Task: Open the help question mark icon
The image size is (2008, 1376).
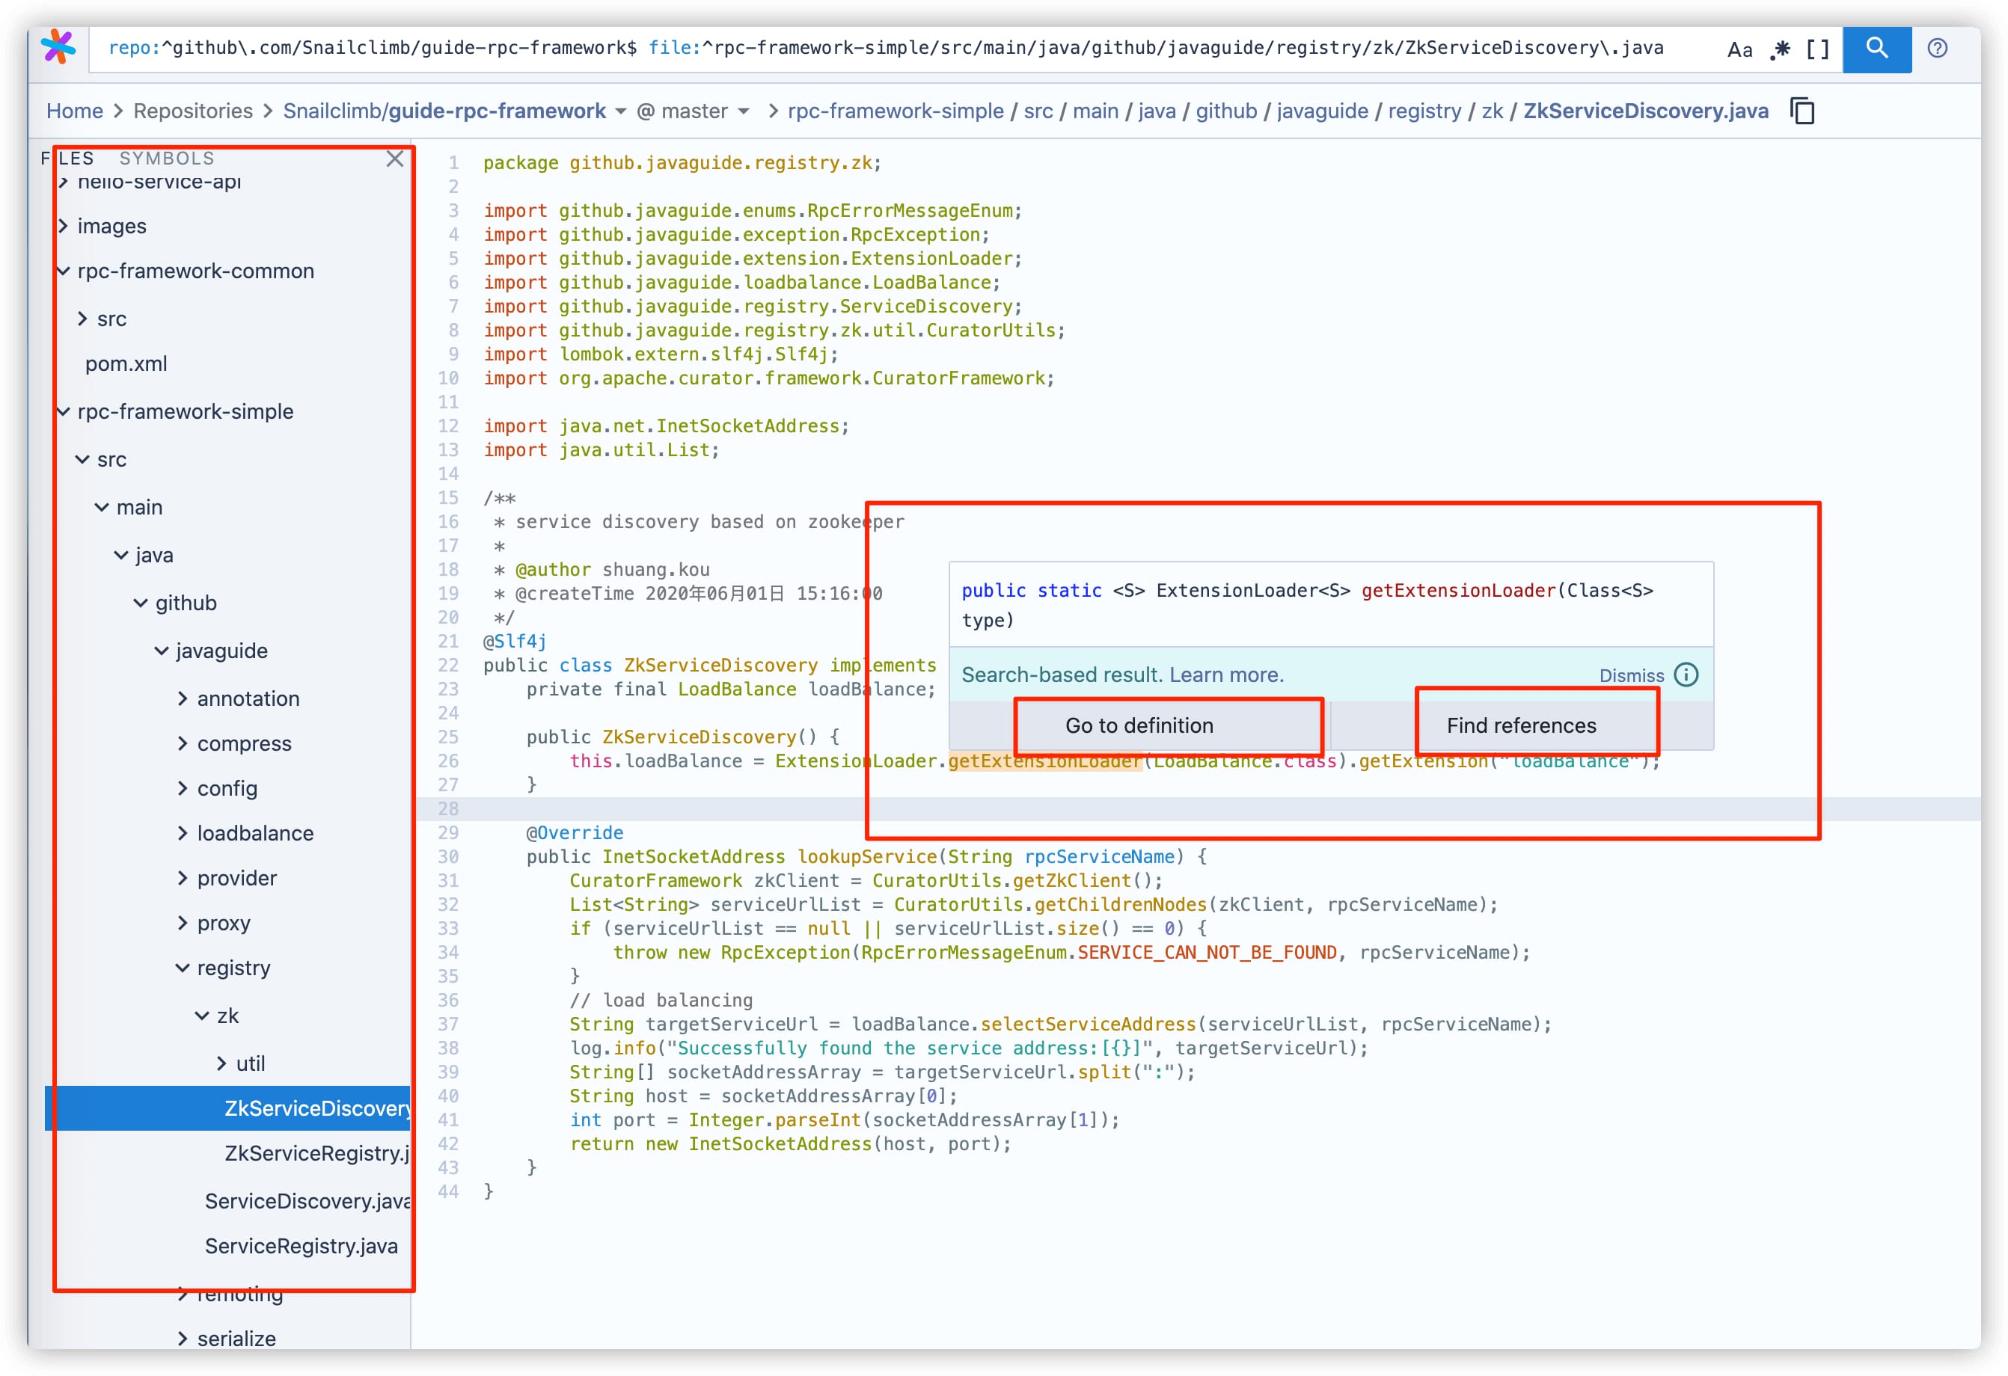Action: 1938,49
